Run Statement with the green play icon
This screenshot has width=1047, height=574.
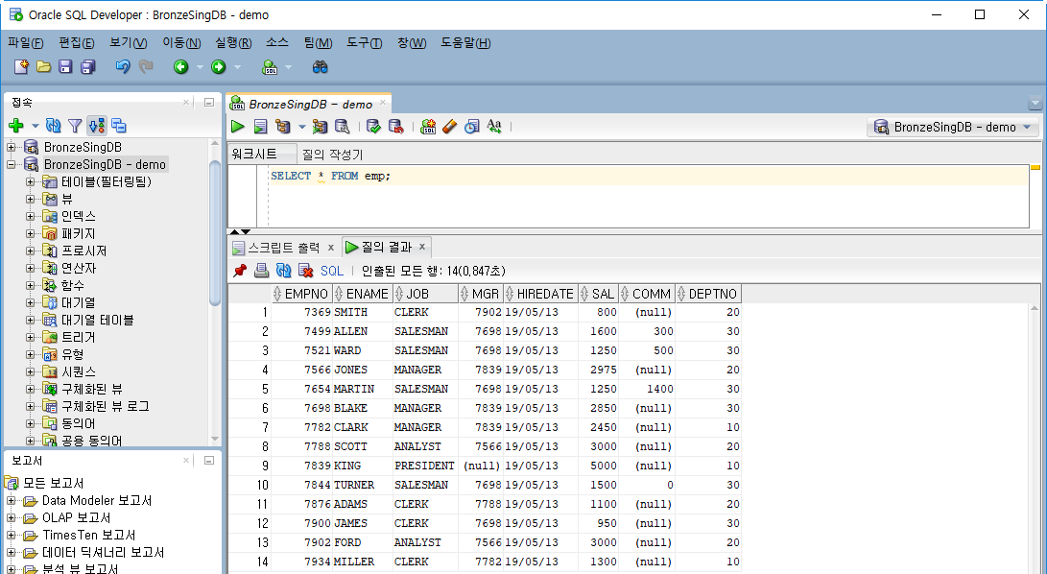click(x=238, y=127)
